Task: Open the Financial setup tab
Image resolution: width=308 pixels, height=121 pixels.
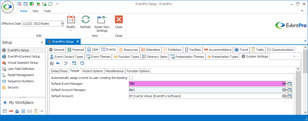Action: [76, 50]
